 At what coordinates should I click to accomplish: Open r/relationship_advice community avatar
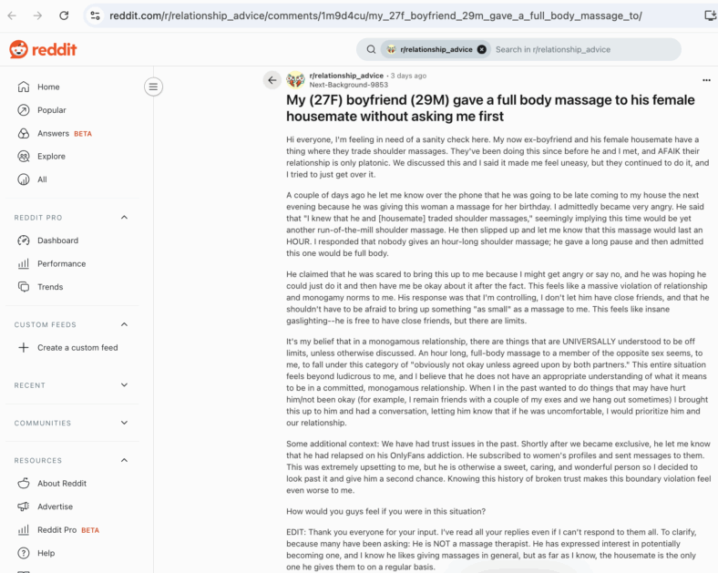click(x=296, y=80)
